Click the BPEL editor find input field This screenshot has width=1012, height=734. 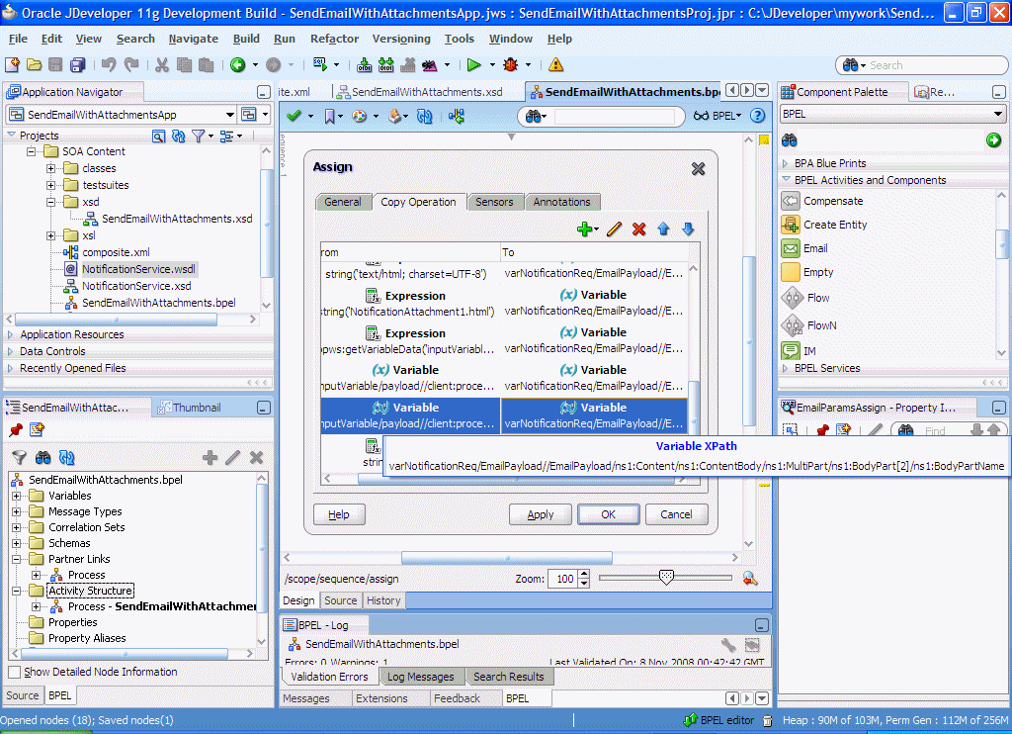click(615, 117)
